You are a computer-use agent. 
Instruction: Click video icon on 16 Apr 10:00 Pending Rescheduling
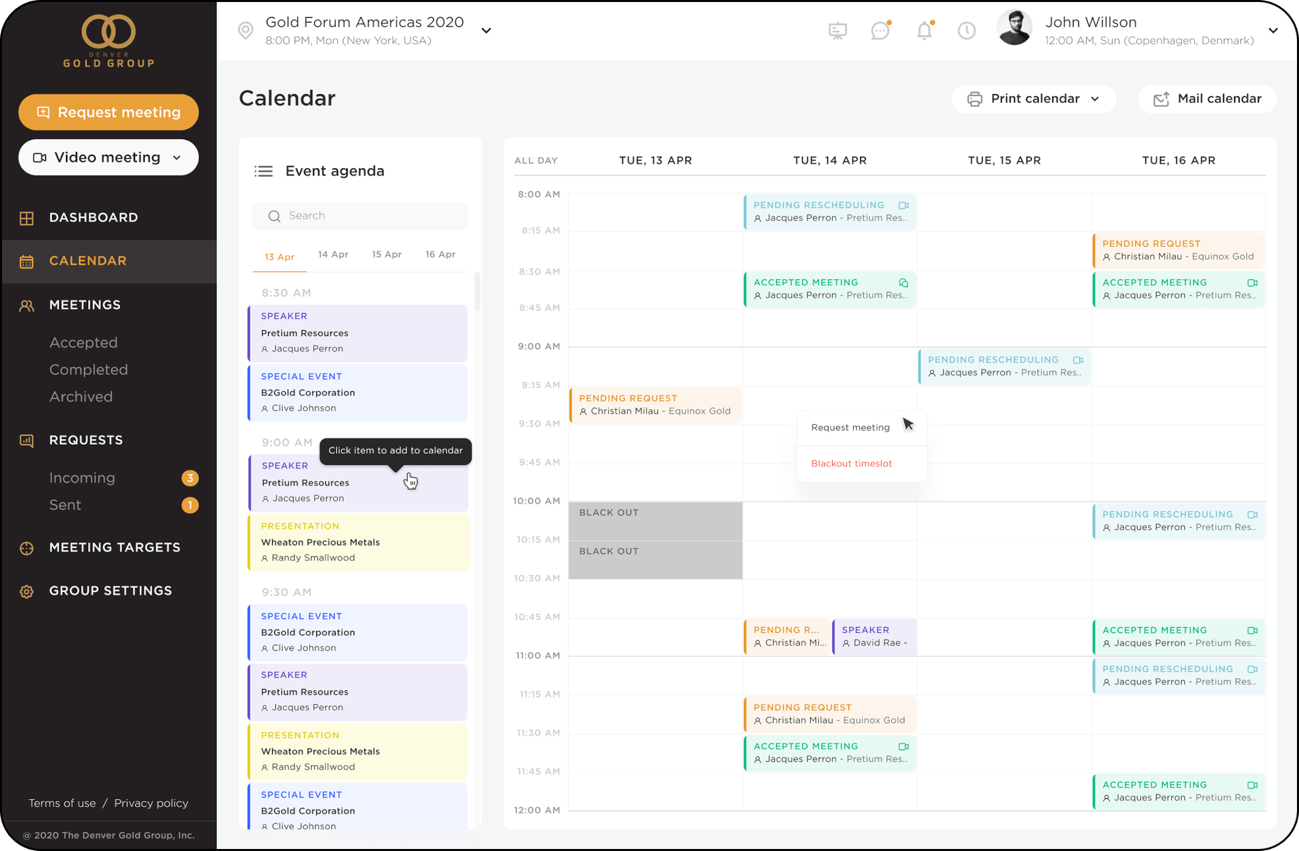[x=1252, y=514]
